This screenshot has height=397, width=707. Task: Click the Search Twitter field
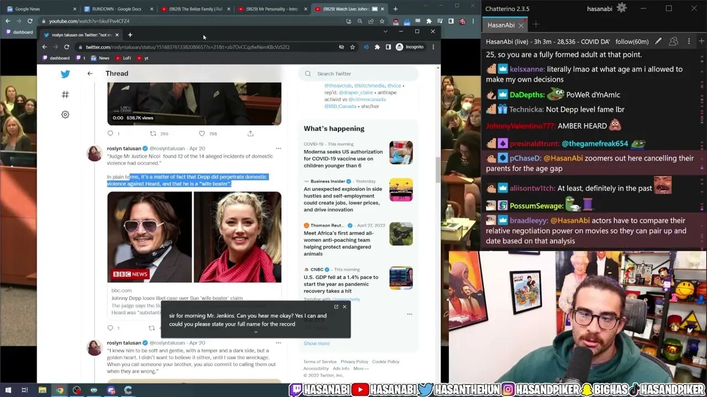point(358,73)
